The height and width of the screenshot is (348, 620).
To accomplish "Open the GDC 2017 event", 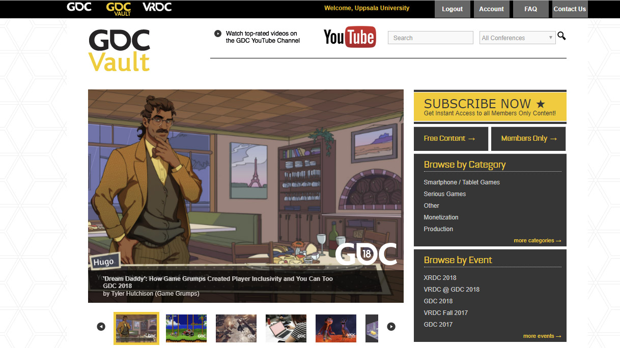I will coord(438,325).
